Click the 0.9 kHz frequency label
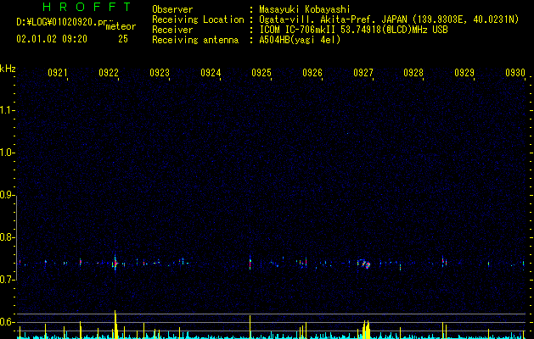Viewport: 534px width, 339px height. pyautogui.click(x=7, y=195)
